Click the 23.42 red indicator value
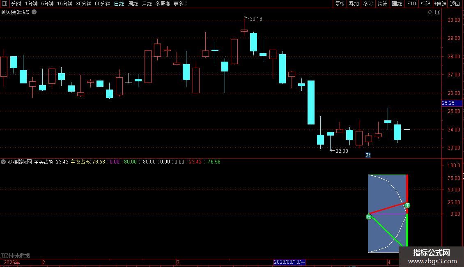Viewport: 464px width, 267px height. point(195,162)
